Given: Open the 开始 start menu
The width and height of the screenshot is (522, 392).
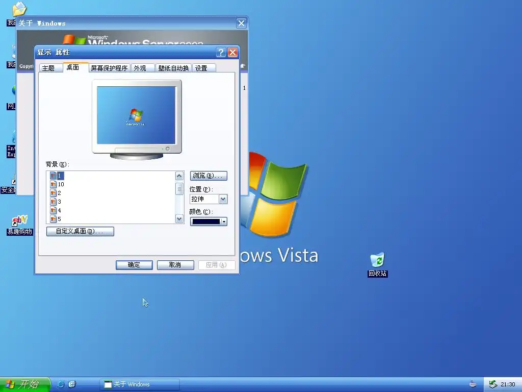Looking at the screenshot, I should 24,384.
